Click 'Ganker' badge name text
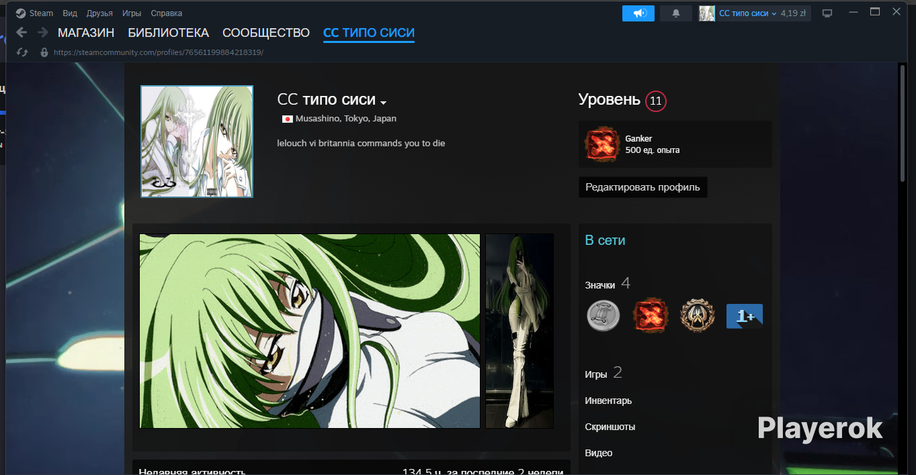 point(638,138)
